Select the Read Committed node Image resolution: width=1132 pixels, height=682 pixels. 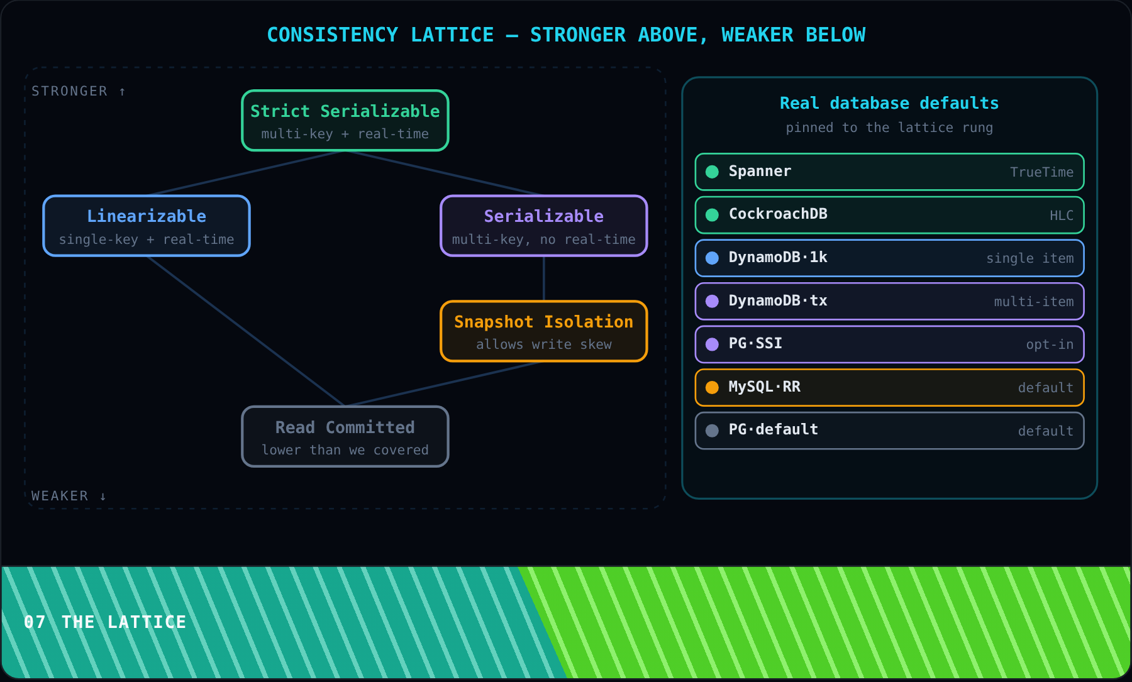tap(345, 437)
